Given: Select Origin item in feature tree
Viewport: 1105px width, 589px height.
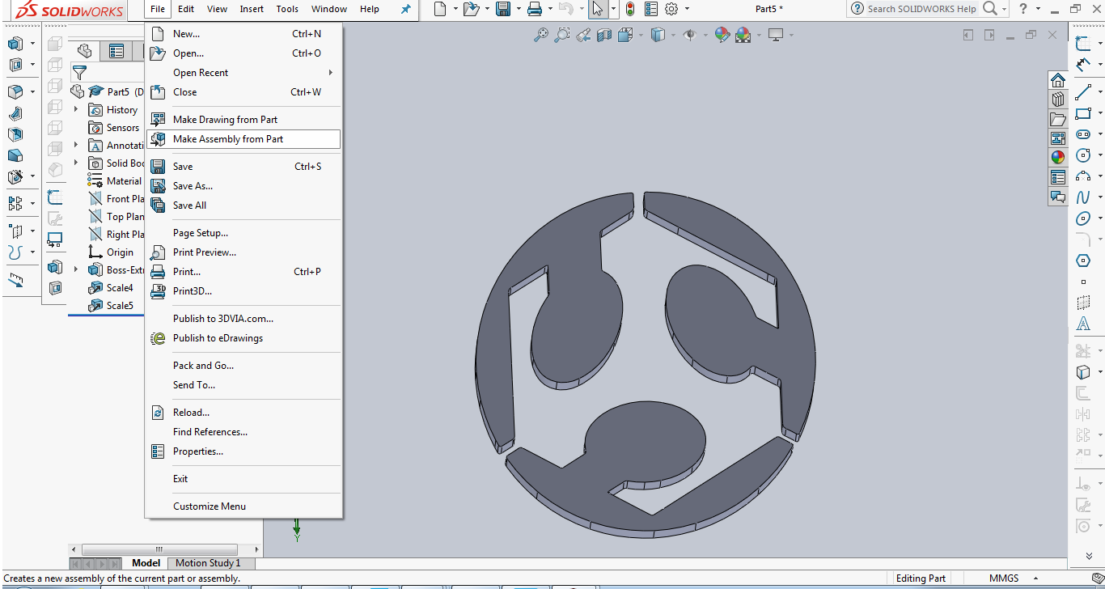Looking at the screenshot, I should pos(120,252).
